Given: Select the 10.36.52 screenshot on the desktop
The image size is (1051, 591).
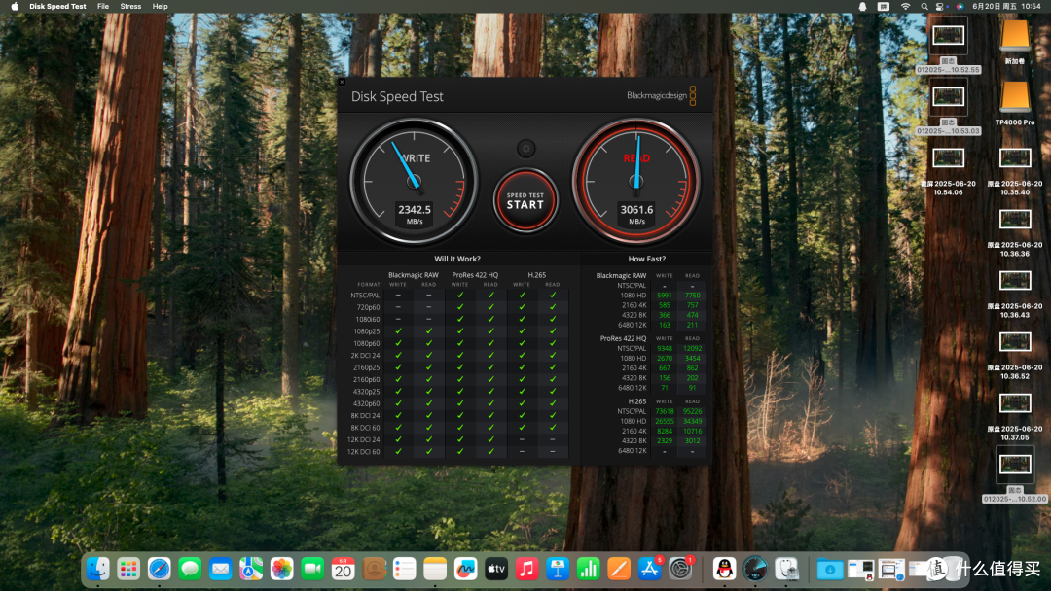Looking at the screenshot, I should click(1015, 355).
